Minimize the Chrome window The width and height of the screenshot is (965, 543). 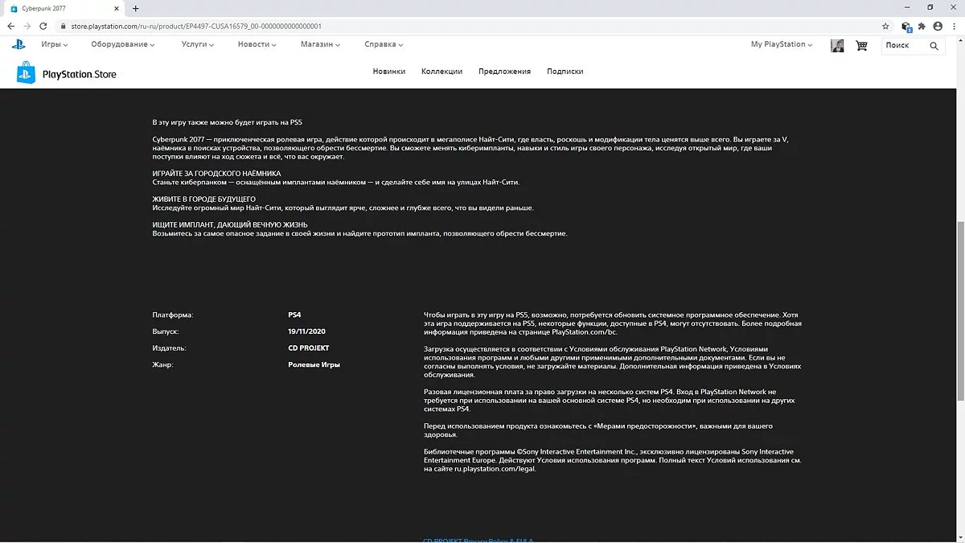pyautogui.click(x=908, y=7)
